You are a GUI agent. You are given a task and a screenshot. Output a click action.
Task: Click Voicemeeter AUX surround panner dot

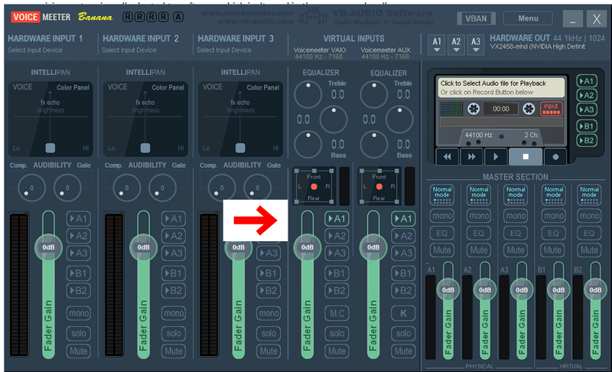pos(379,187)
